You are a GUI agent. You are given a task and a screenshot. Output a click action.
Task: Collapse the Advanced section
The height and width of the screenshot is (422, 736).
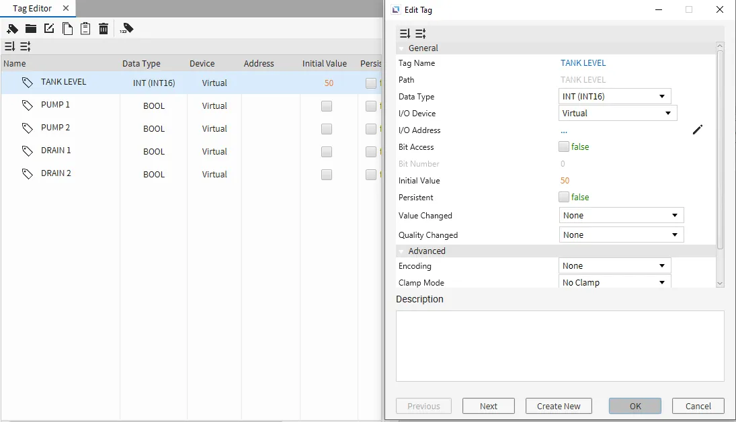(x=401, y=251)
